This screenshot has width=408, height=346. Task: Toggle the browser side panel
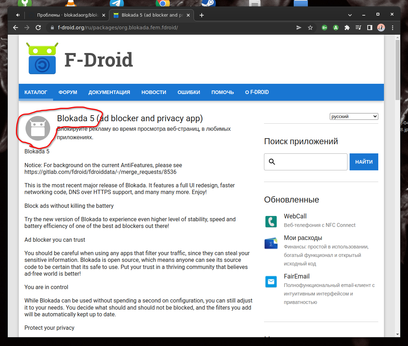[x=369, y=28]
